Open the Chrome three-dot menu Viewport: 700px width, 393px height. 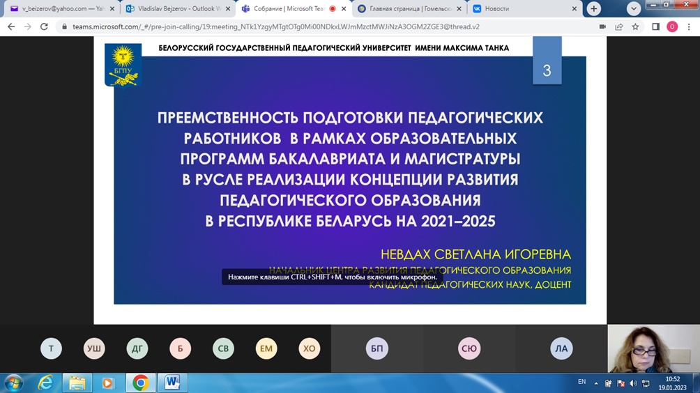click(689, 26)
